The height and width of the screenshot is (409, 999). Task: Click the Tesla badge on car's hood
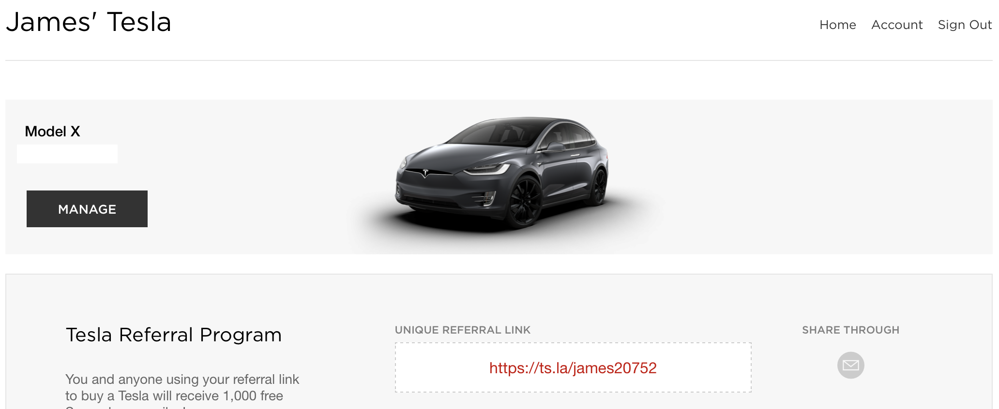(425, 173)
